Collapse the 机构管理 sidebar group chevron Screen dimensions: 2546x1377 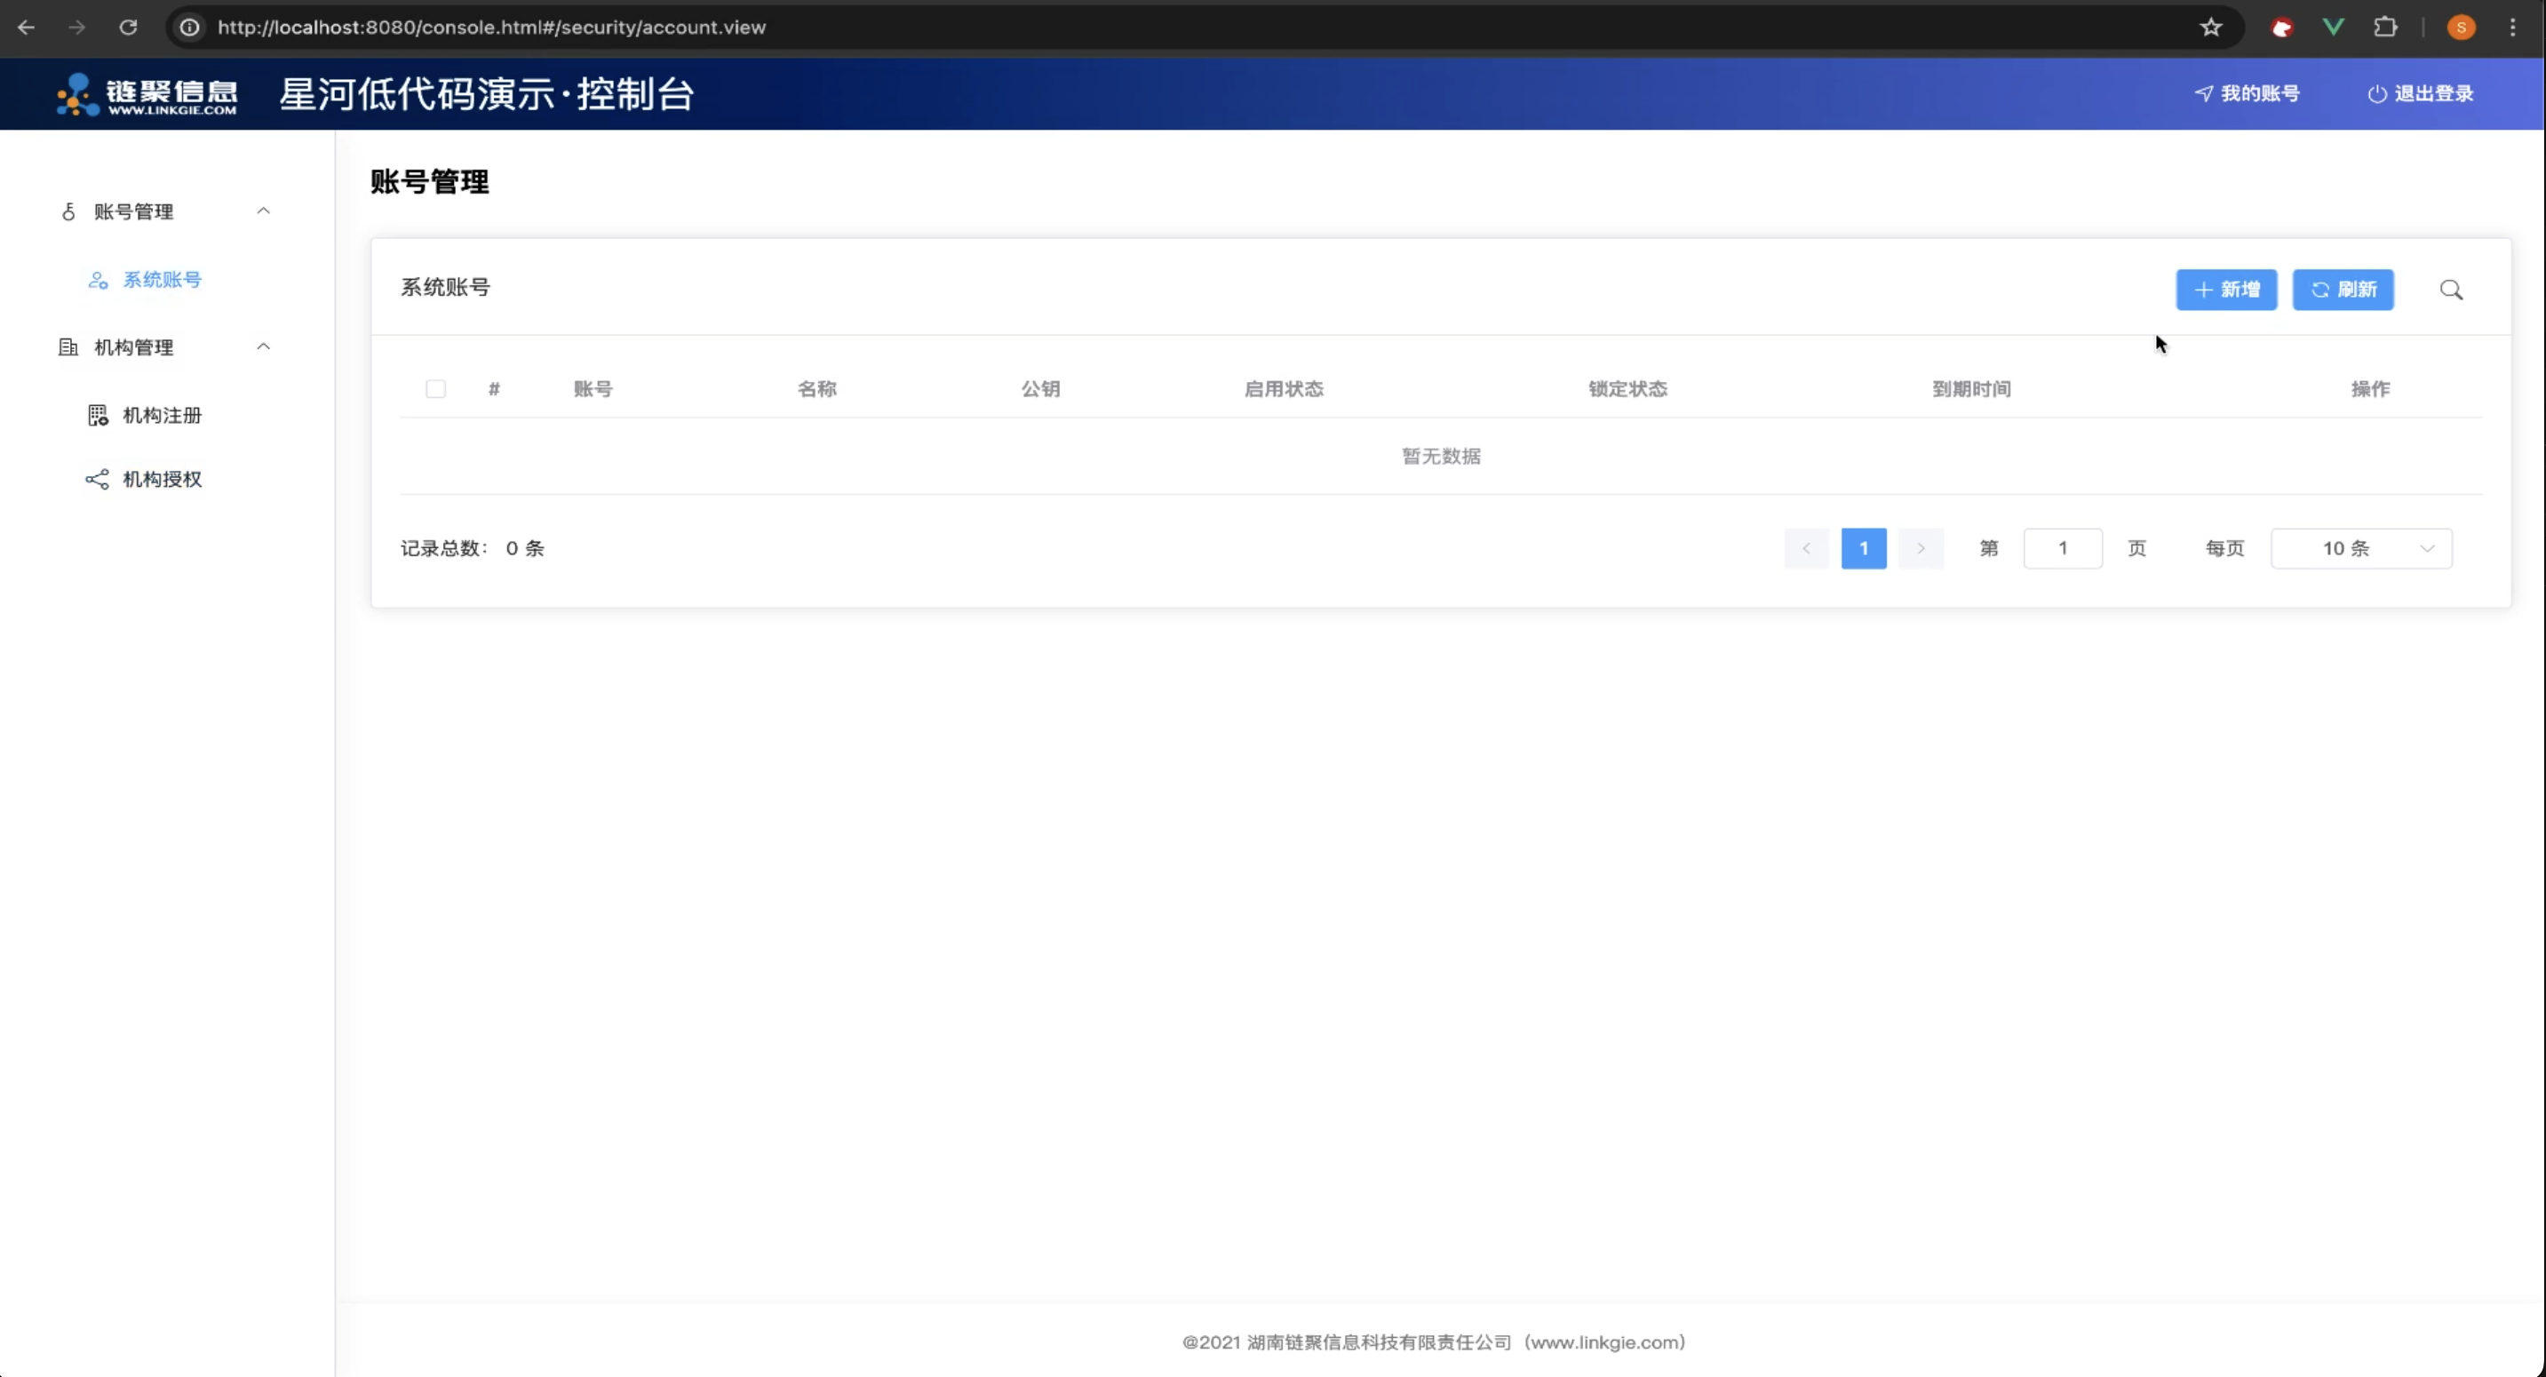point(263,346)
